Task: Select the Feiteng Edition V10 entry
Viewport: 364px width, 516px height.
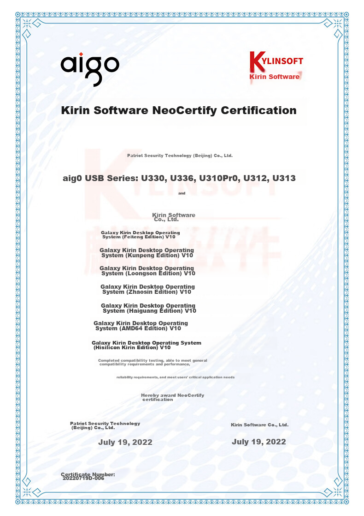Action: (141, 235)
